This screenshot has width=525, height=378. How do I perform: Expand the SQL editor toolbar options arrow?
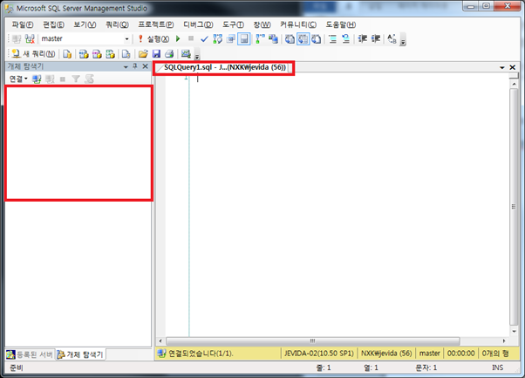click(x=403, y=39)
